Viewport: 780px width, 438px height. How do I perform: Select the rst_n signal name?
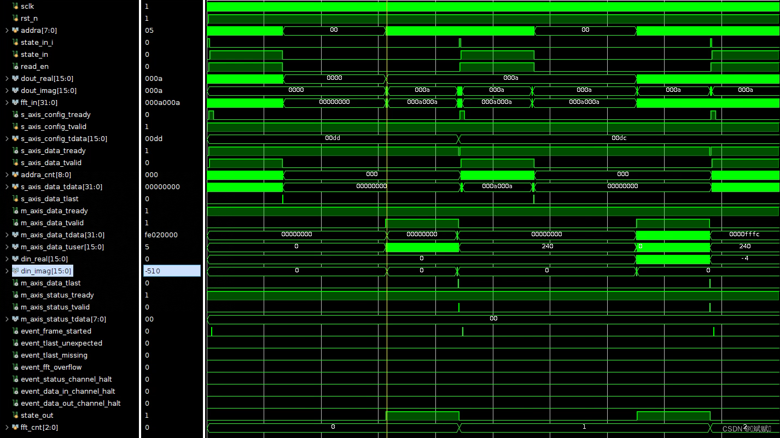click(x=29, y=19)
